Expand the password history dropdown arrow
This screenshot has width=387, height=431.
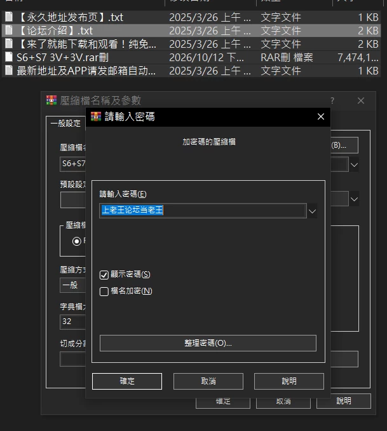[312, 211]
